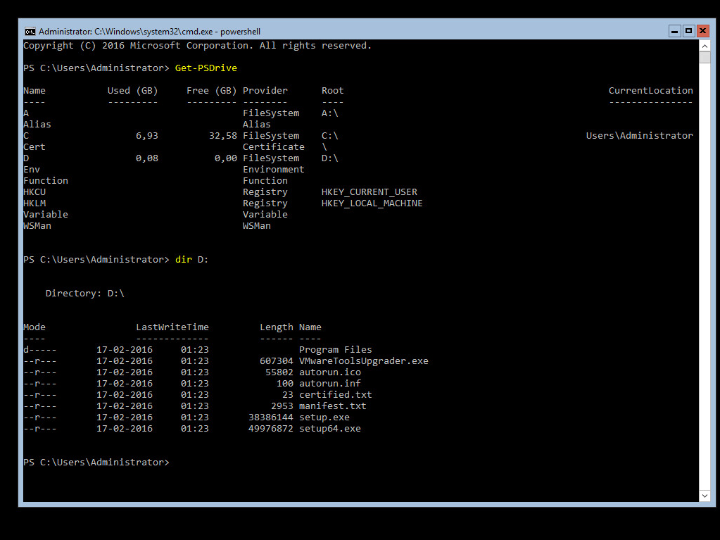
Task: Close the cmd.exe powershell window
Action: click(x=702, y=31)
